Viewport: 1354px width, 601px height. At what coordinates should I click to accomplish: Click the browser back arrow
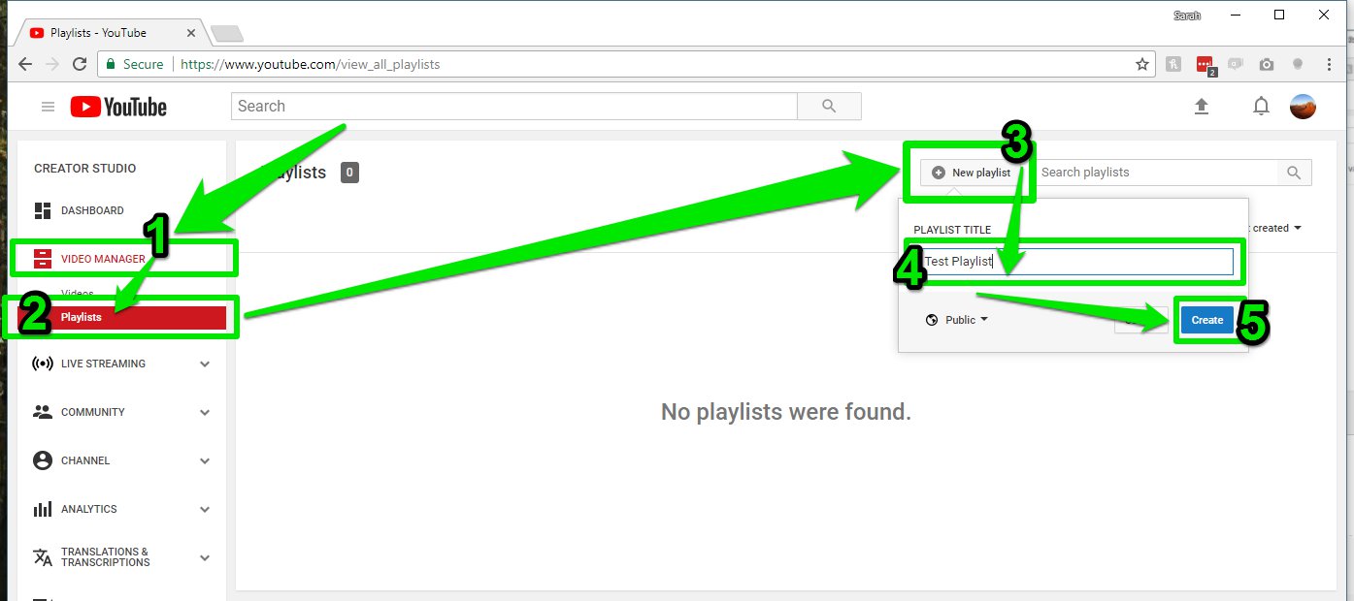pos(25,64)
